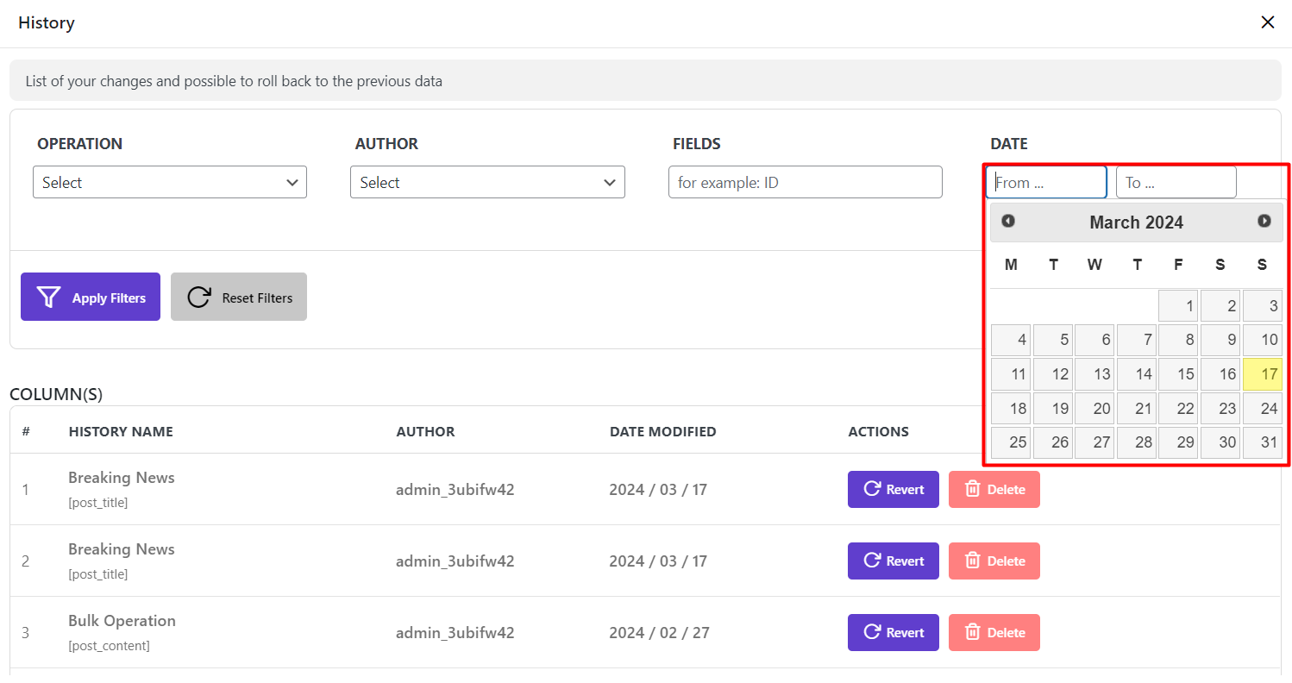This screenshot has width=1292, height=683.
Task: Click the trash icon for Bulk Operation row
Action: pyautogui.click(x=972, y=632)
